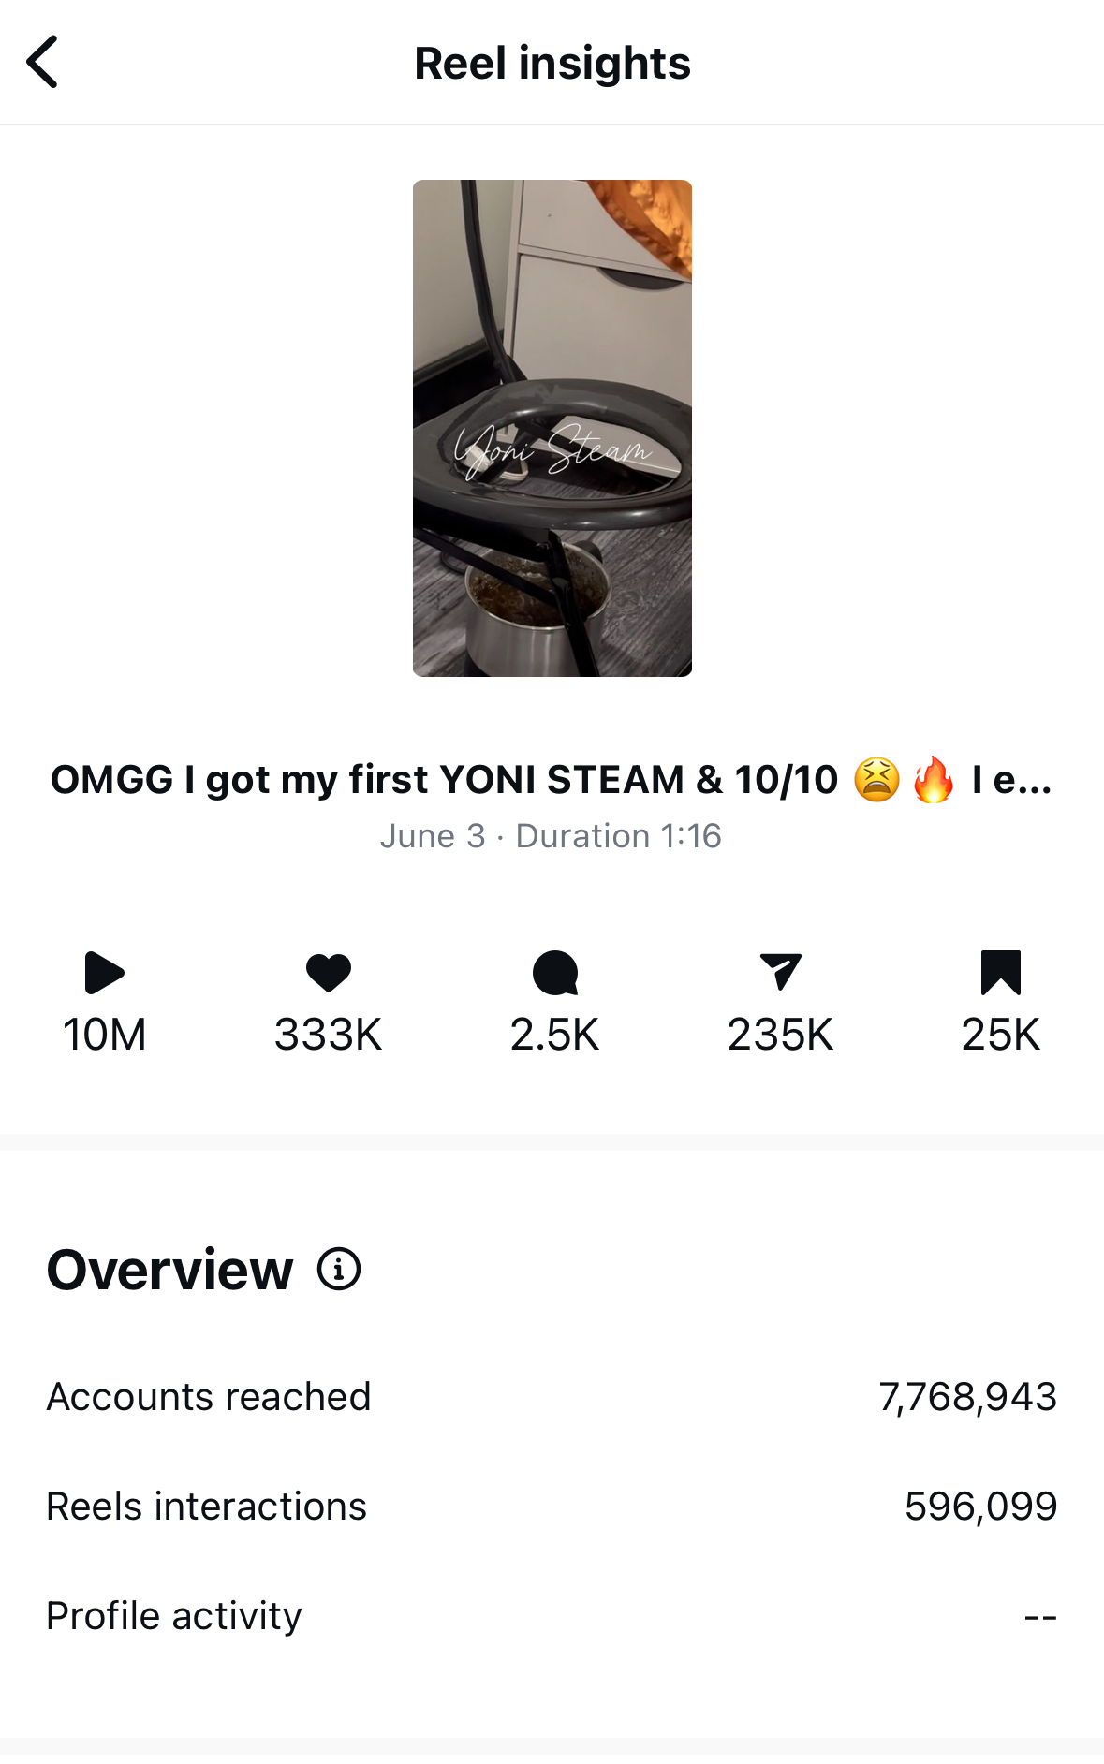Expand the truncated reel caption
Viewport: 1104px width, 1764px height.
(x=1011, y=779)
